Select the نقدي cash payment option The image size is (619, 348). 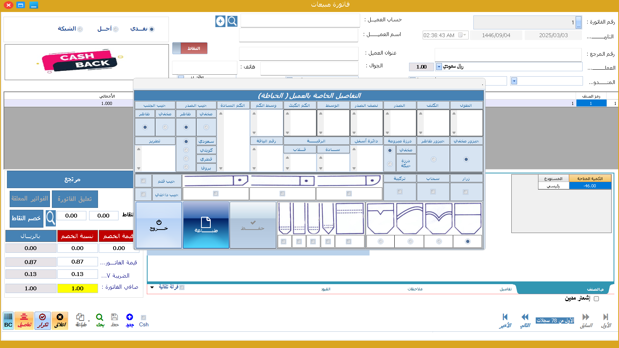[x=151, y=29]
